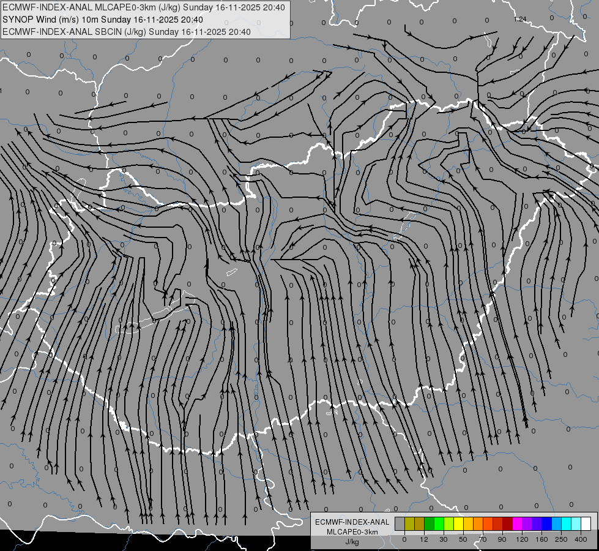Click the legend value label 120
This screenshot has height=551, width=599.
pyautogui.click(x=523, y=539)
